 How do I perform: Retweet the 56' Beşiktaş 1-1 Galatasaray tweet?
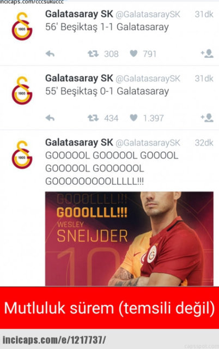pos(93,53)
